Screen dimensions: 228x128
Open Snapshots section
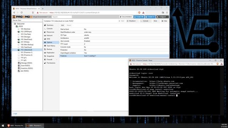[50, 56]
